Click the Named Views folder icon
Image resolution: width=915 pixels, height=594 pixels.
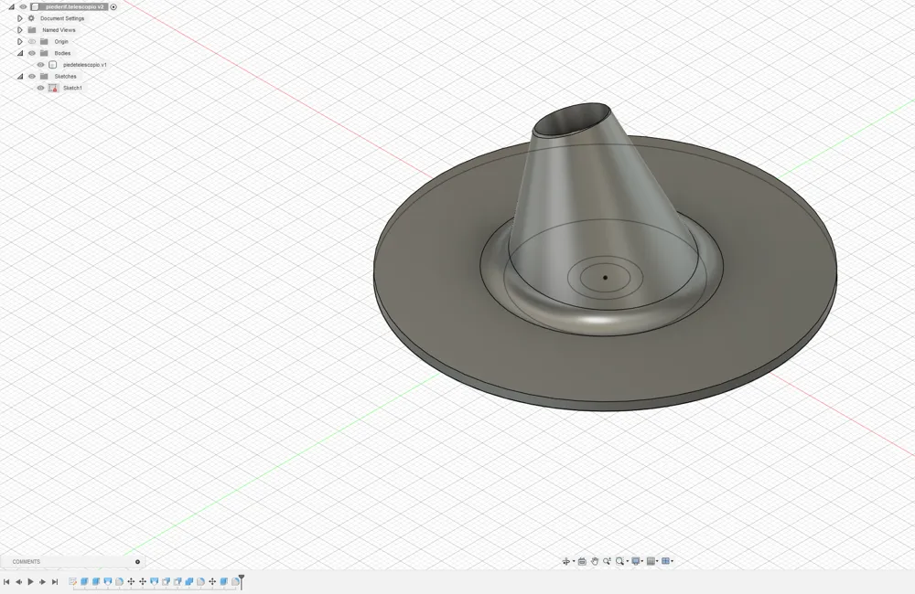pyautogui.click(x=32, y=30)
